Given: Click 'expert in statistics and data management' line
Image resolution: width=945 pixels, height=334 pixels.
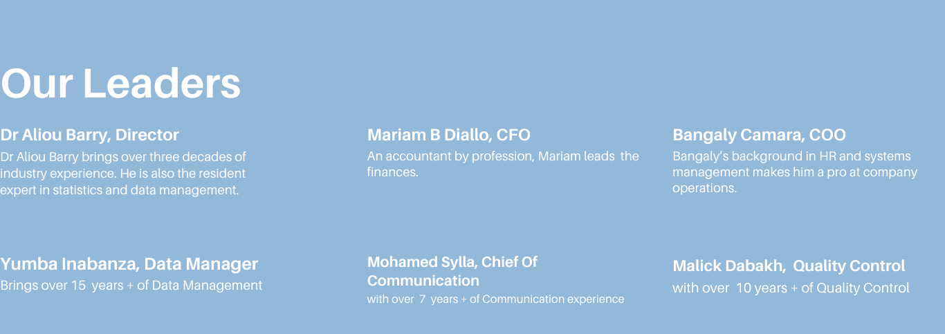Looking at the screenshot, I should (x=120, y=190).
